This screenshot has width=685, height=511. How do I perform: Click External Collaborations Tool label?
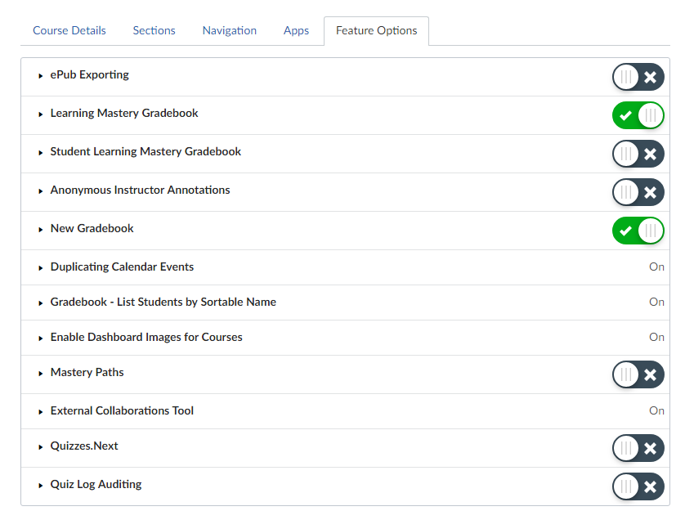(x=122, y=411)
